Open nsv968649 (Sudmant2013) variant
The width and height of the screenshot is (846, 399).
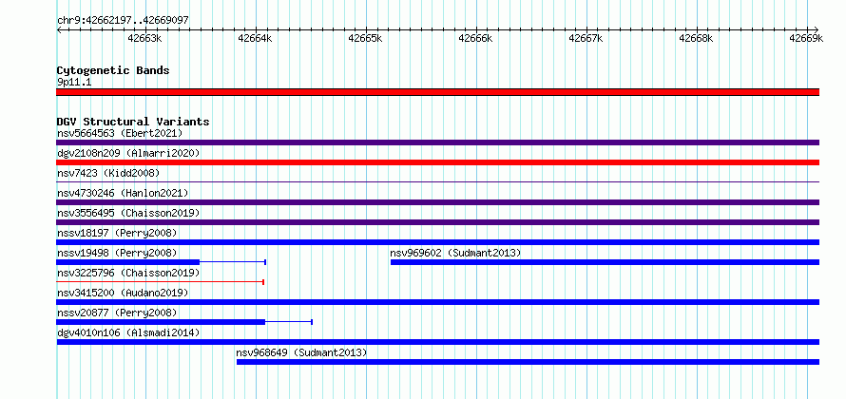tap(301, 352)
